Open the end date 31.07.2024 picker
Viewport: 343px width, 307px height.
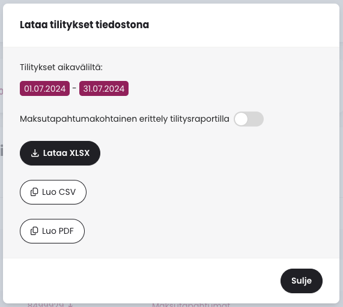coord(104,88)
